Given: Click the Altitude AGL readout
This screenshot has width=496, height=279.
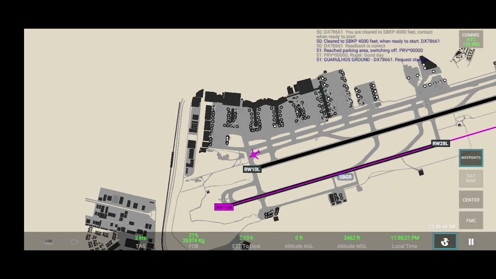Looking at the screenshot, I should coord(299,242).
